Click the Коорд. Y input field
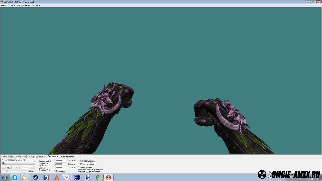This screenshot has width=322, height=181. coord(61,164)
